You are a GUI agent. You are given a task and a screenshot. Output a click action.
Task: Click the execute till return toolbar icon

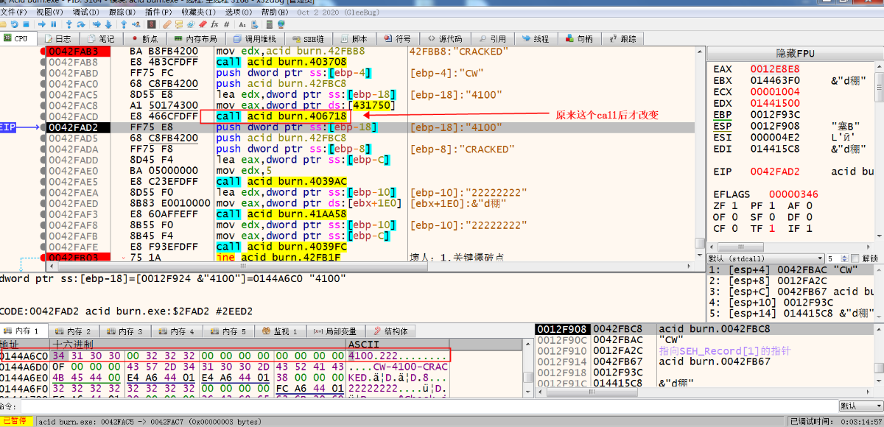tap(124, 24)
